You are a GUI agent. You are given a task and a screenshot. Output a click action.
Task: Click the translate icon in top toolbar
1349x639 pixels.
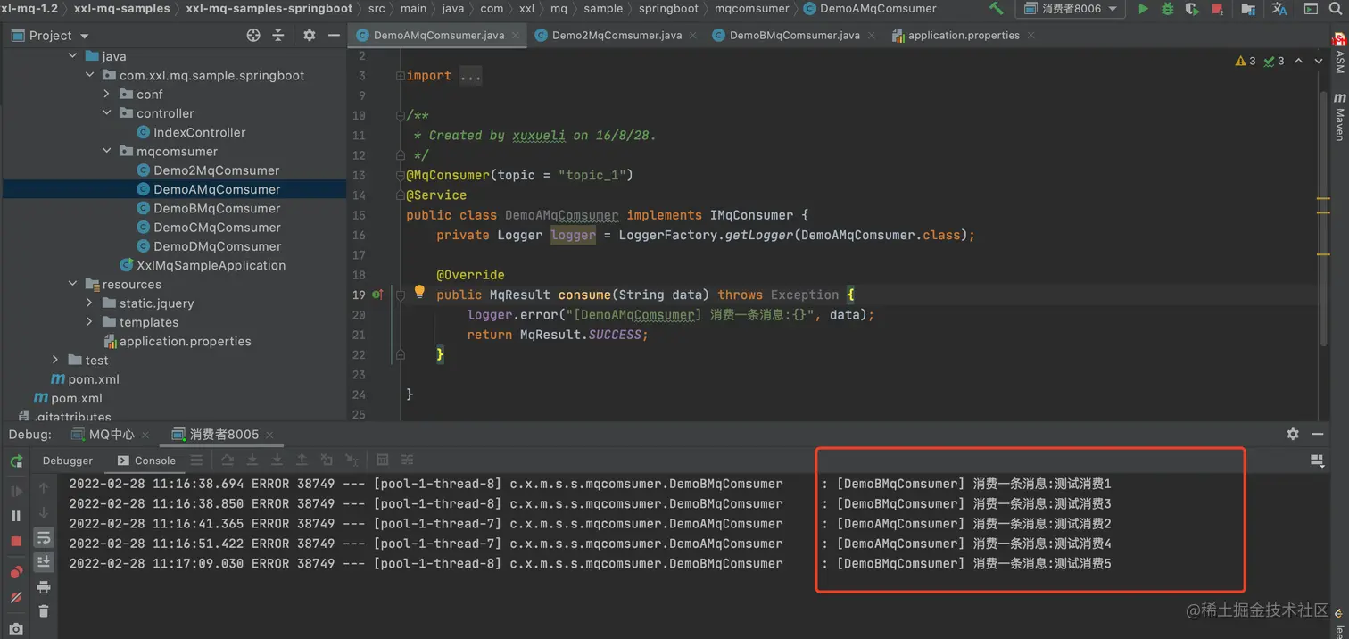point(1279,9)
